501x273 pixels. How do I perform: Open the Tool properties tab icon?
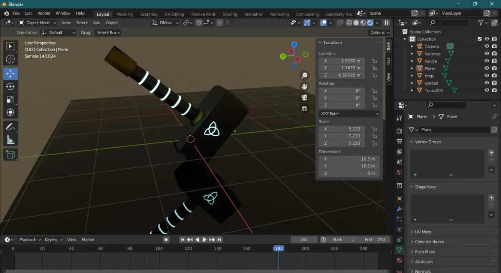(x=400, y=118)
